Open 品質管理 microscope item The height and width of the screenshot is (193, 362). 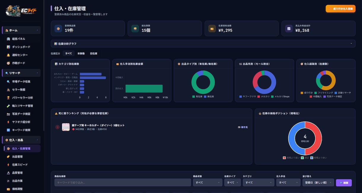(21, 173)
